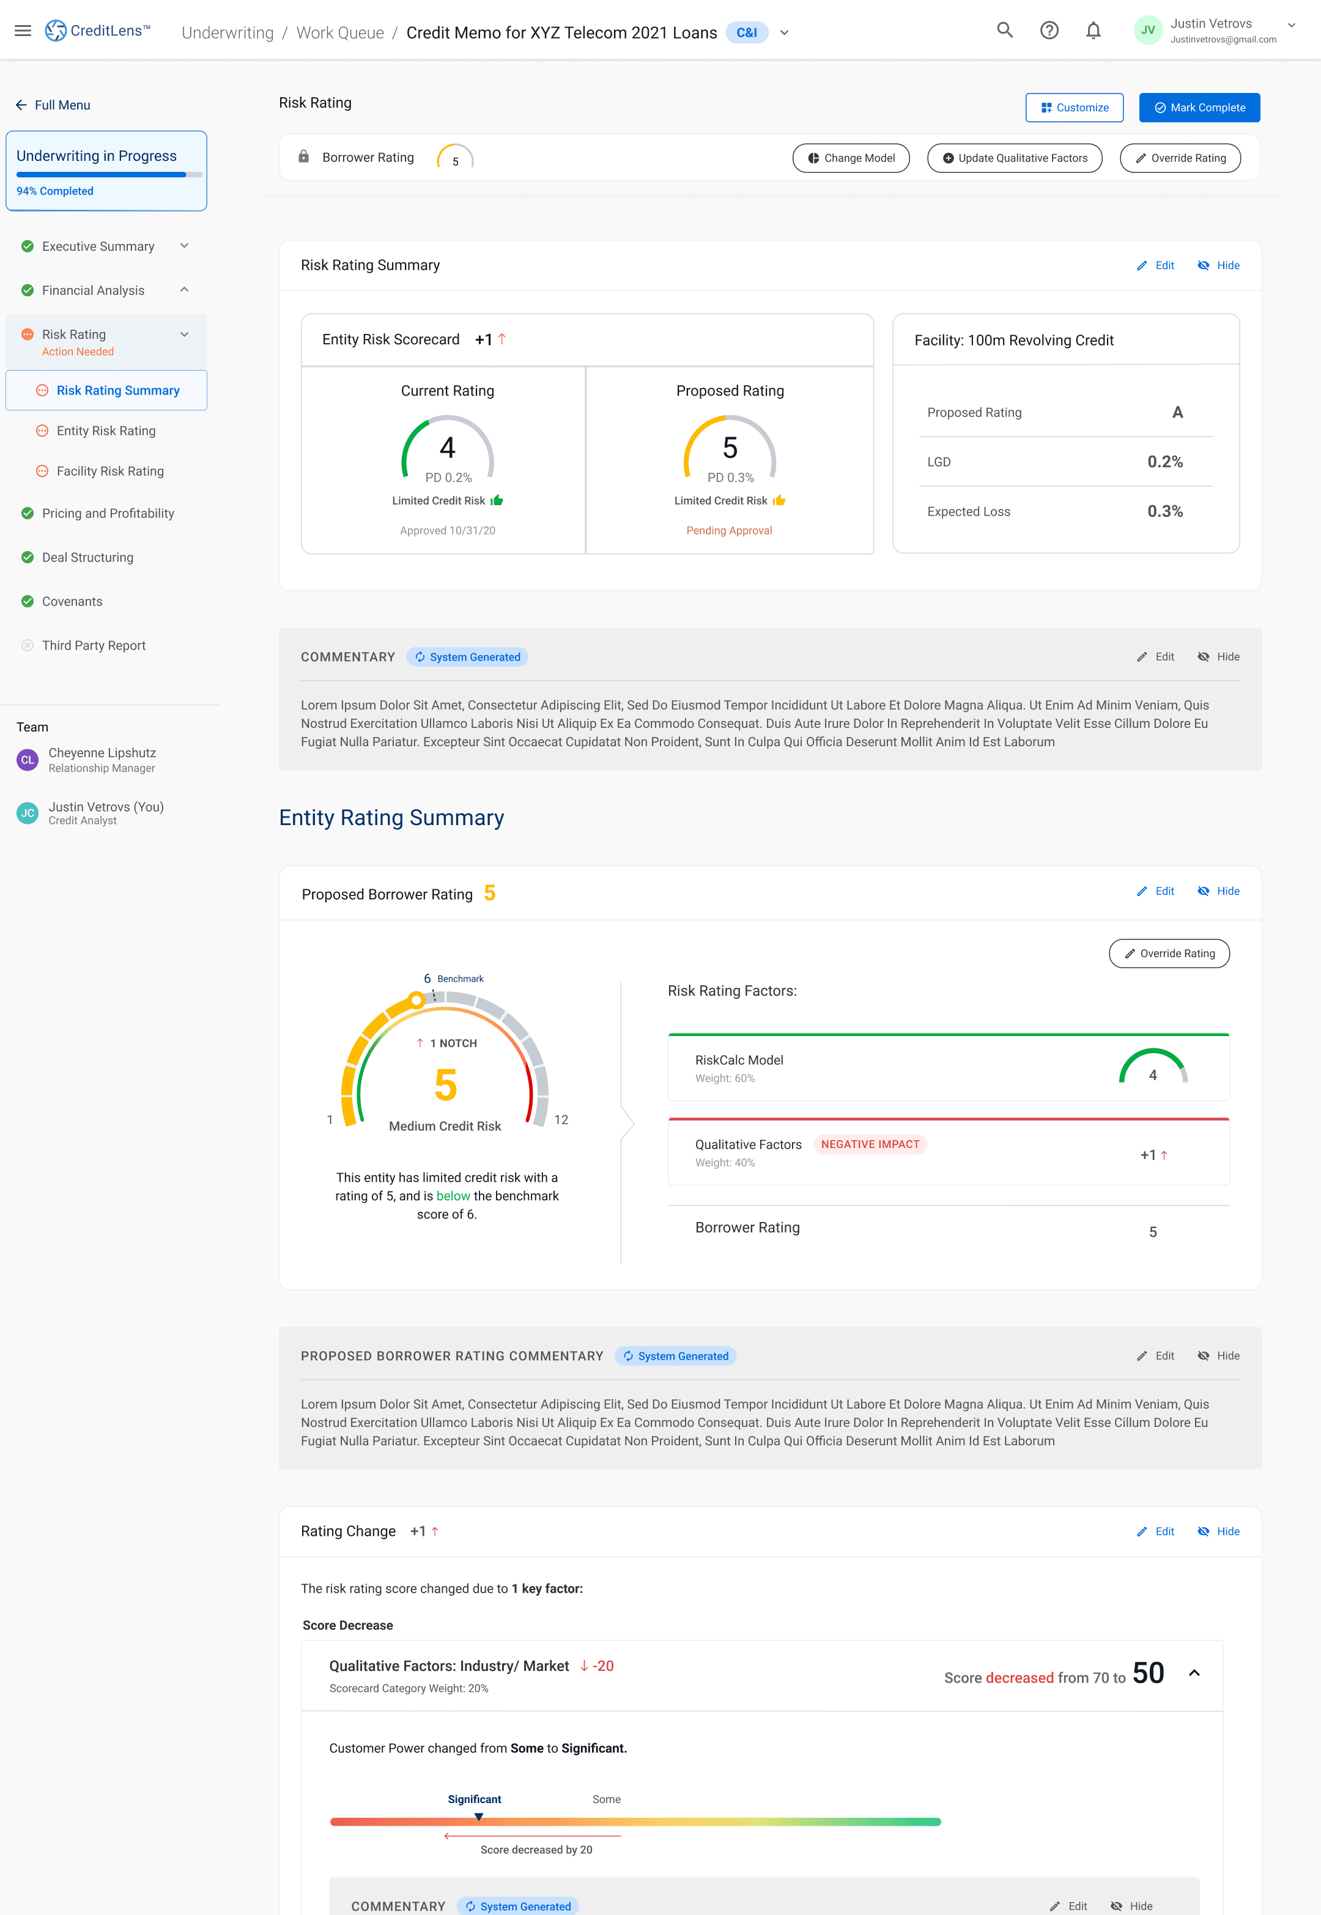Click Update Qualitative Factors button
1321x1915 pixels.
coord(1014,158)
